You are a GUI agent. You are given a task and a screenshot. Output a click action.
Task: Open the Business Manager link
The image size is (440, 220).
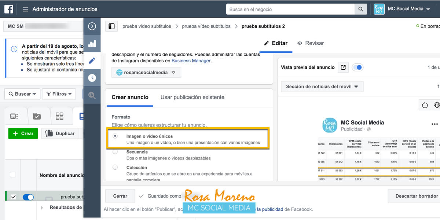coord(191,60)
